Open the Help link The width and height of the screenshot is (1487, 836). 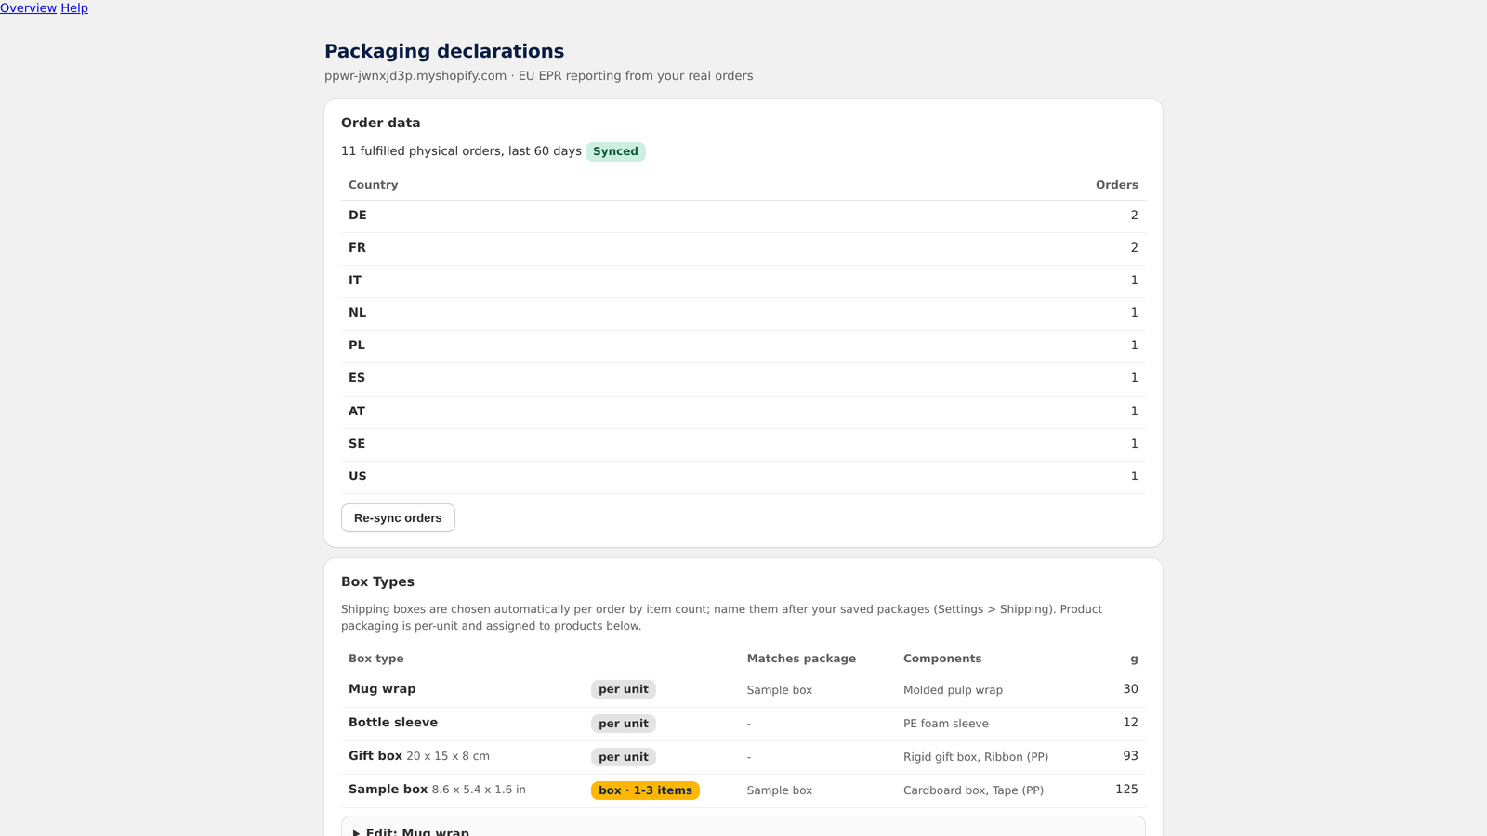tap(74, 8)
